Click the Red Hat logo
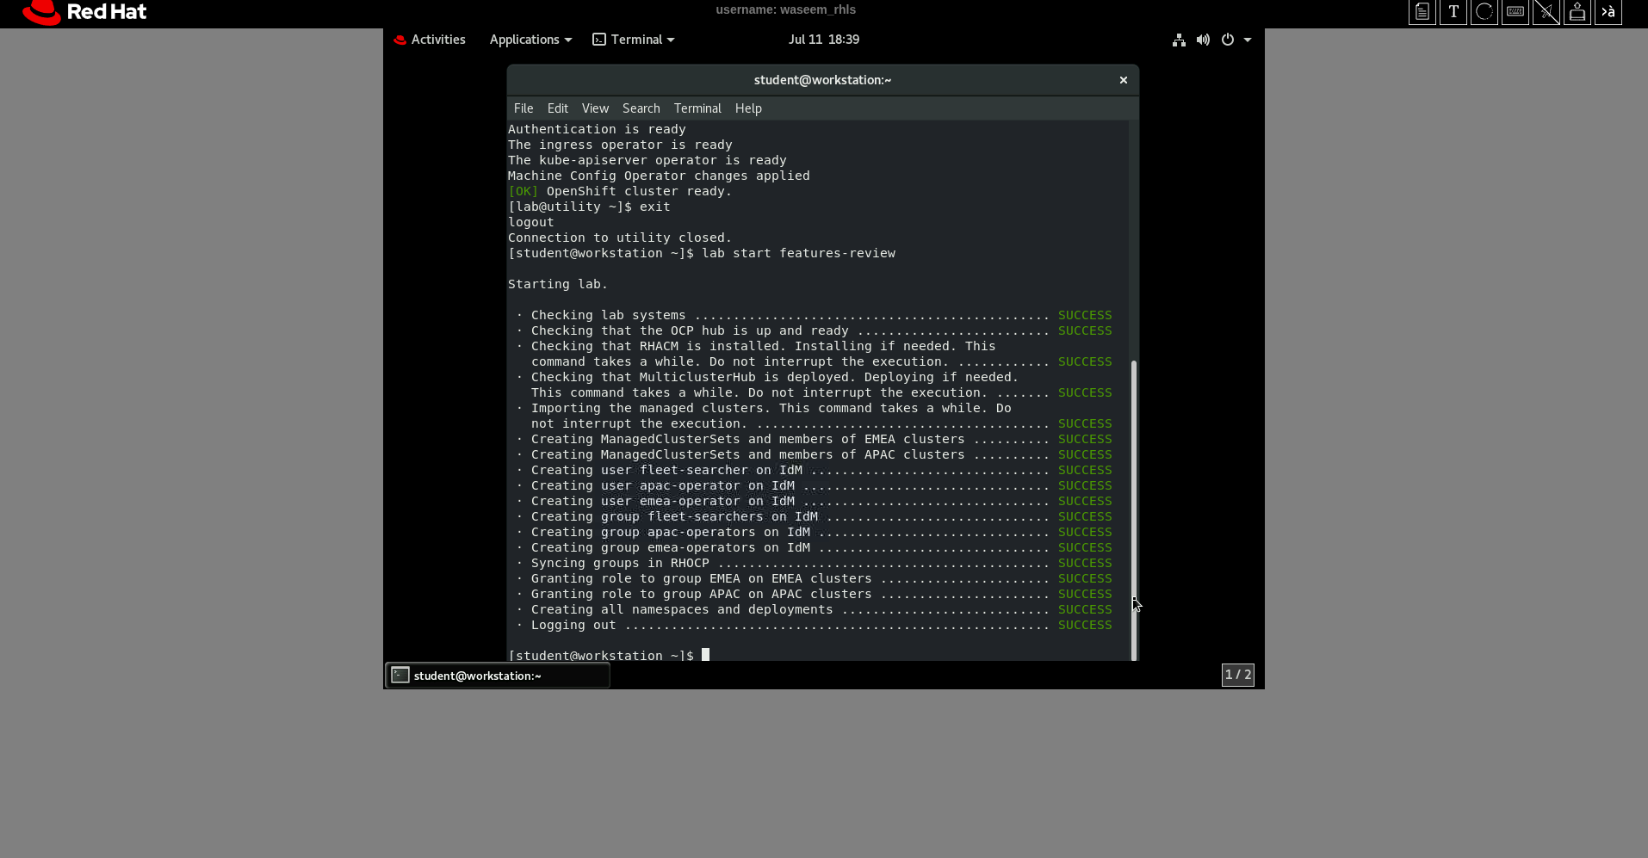Screen dimensions: 1648x858 pyautogui.click(x=84, y=12)
